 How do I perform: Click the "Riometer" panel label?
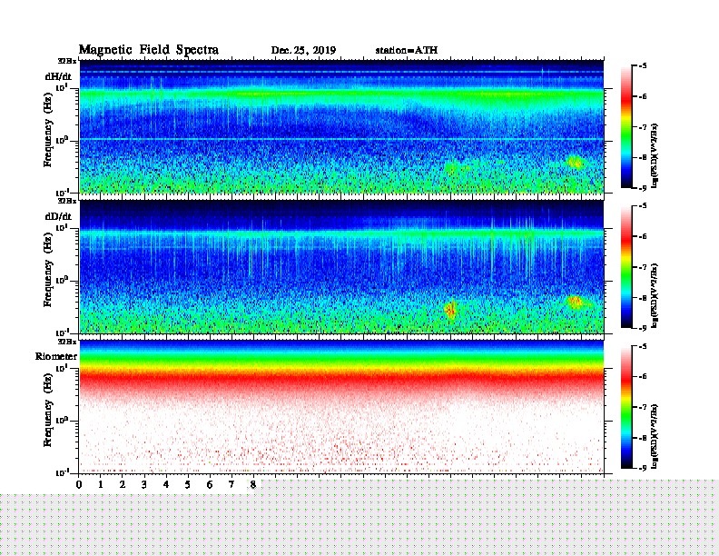click(56, 356)
